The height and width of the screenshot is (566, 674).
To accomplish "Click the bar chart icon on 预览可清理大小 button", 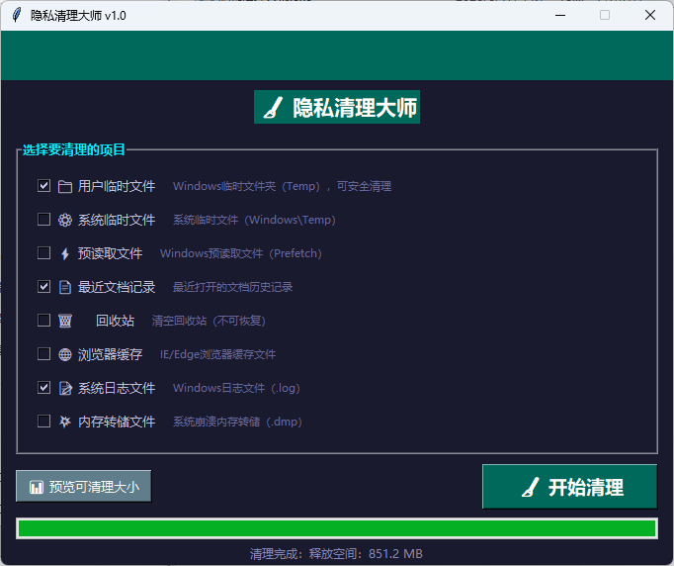I will coord(37,487).
